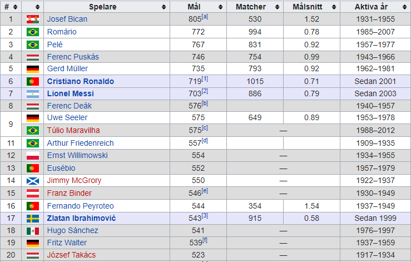Open footnote 1 next to Ronaldo's goals
Image resolution: width=411 pixels, height=262 pixels.
pos(205,79)
